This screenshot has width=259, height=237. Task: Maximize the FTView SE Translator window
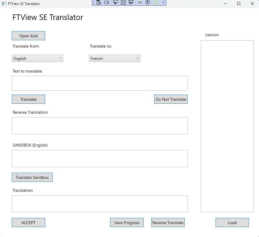click(239, 4)
